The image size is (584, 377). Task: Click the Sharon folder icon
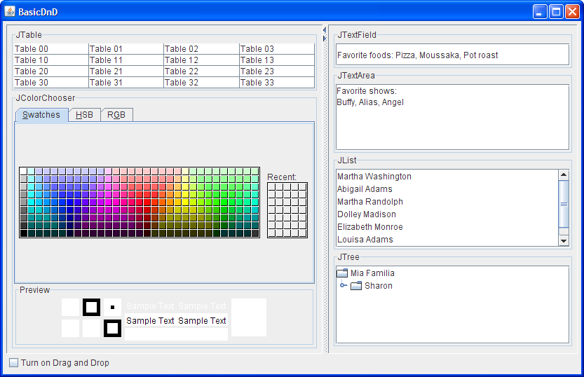[356, 286]
